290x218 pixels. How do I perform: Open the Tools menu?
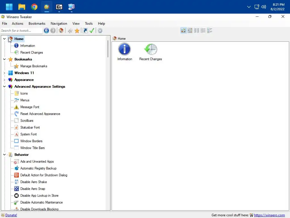(x=89, y=24)
